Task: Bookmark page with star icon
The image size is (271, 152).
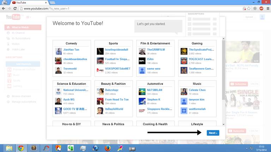Action: point(249,8)
